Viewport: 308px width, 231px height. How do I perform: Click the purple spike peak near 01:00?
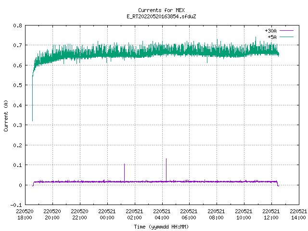pos(124,164)
